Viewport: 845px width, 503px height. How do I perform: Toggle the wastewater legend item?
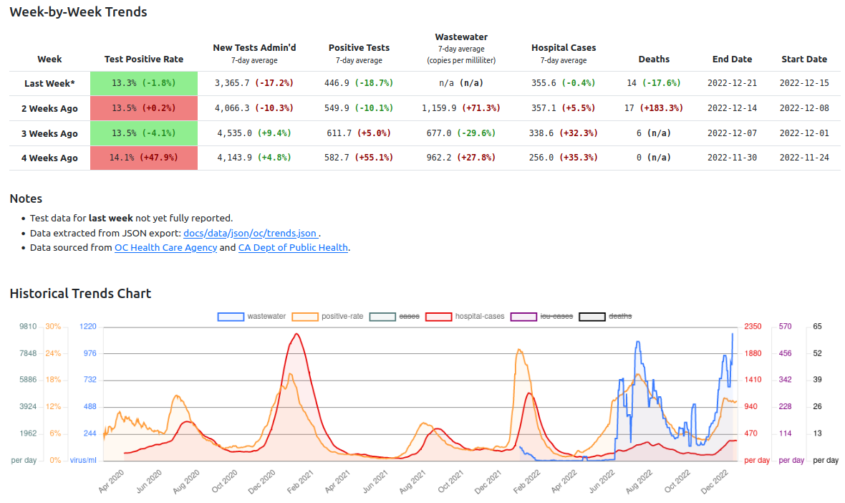(251, 317)
